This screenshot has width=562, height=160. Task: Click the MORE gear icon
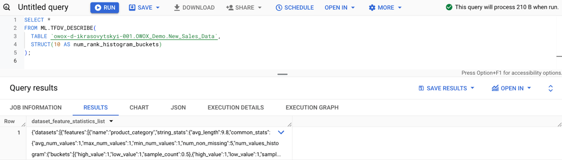372,7
